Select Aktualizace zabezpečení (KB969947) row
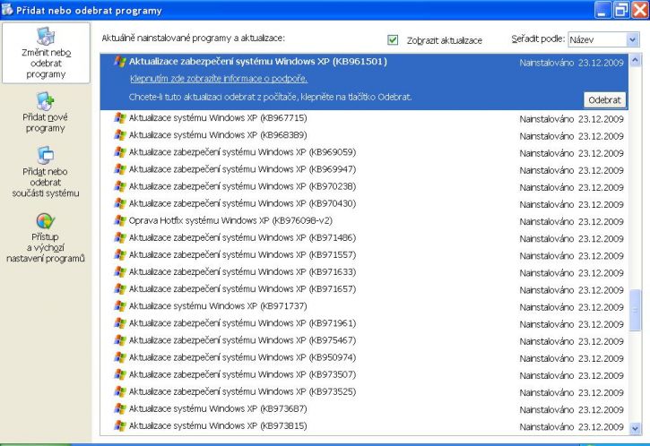The image size is (650, 446). pos(364,169)
